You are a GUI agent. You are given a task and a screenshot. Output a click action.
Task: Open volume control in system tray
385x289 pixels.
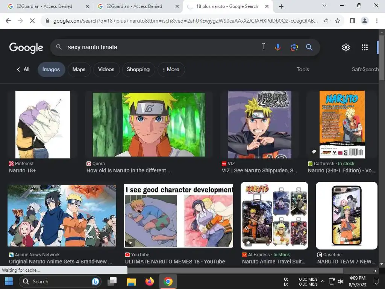pos(341,281)
